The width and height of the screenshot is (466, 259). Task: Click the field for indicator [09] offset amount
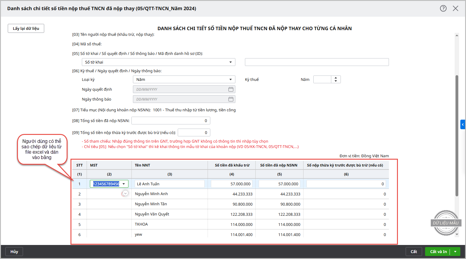pos(194,132)
